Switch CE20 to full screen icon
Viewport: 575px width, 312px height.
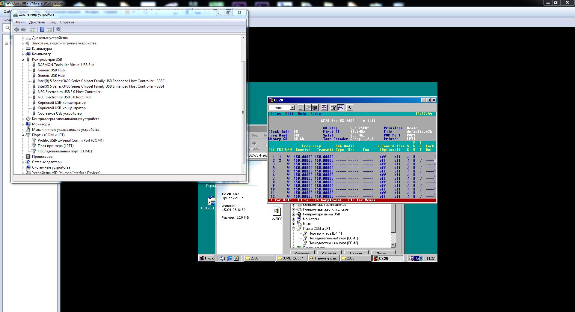click(324, 108)
